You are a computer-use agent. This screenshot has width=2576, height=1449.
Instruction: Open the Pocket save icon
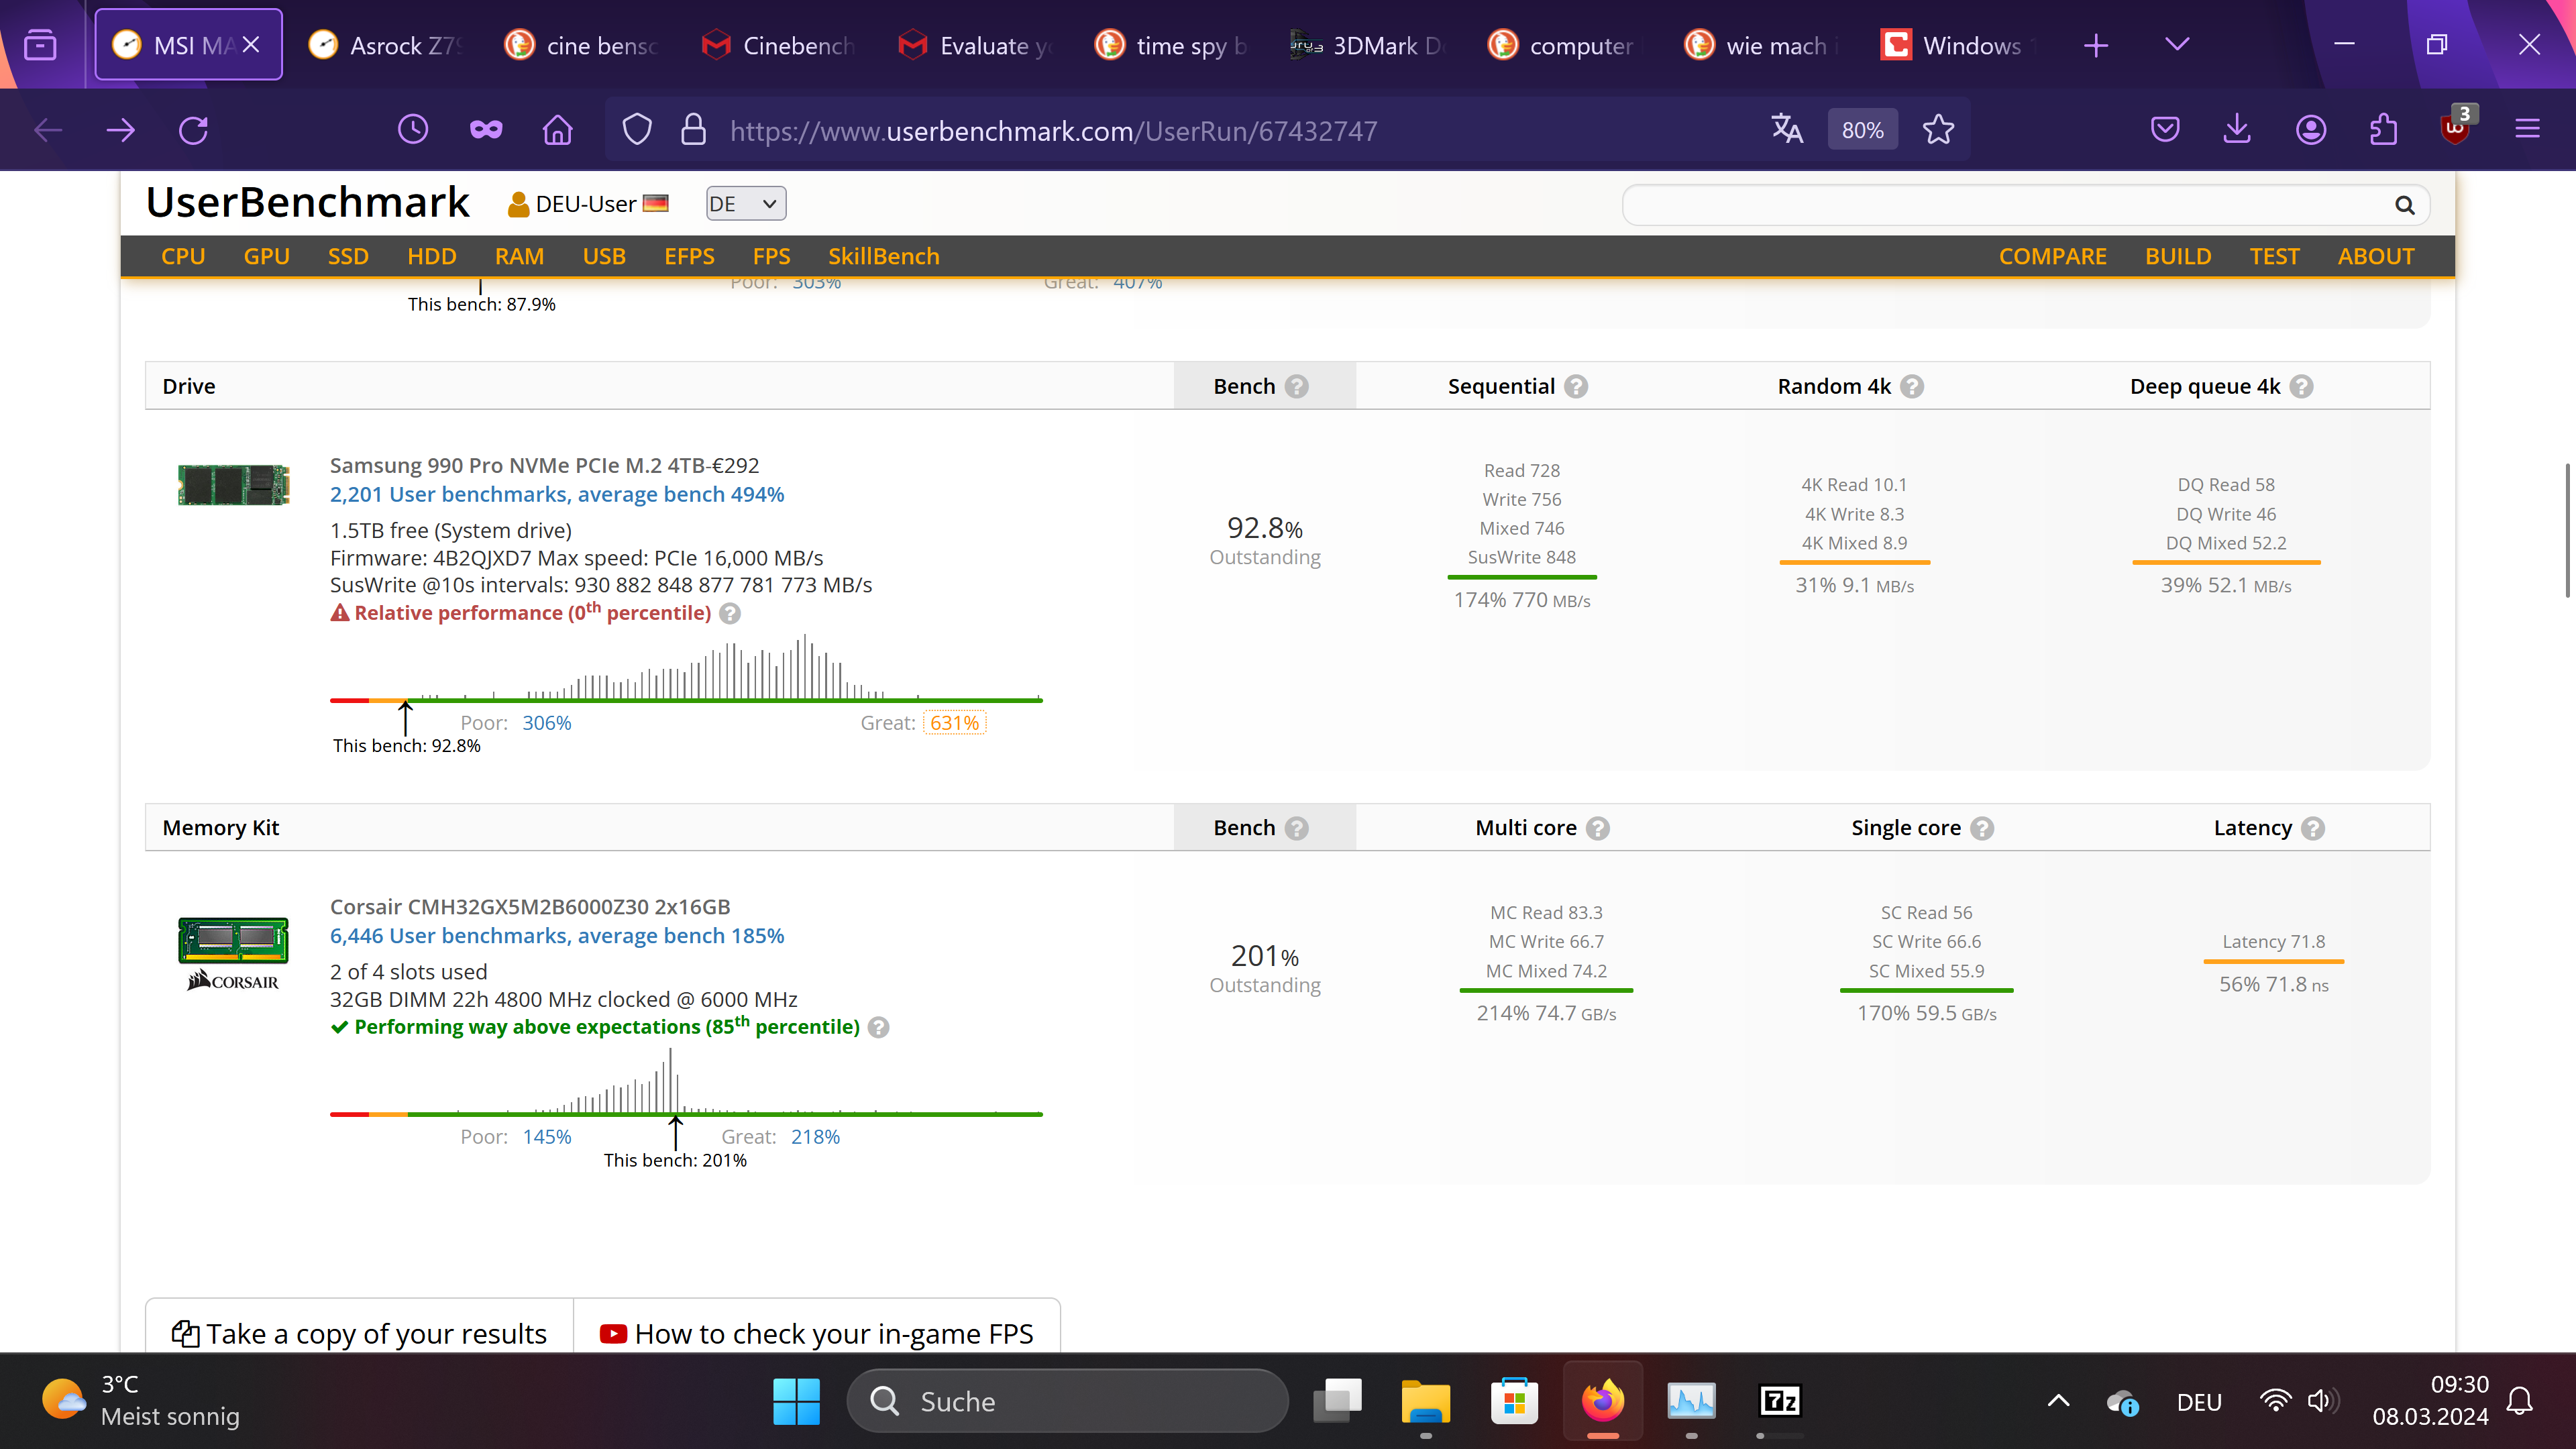click(2165, 130)
